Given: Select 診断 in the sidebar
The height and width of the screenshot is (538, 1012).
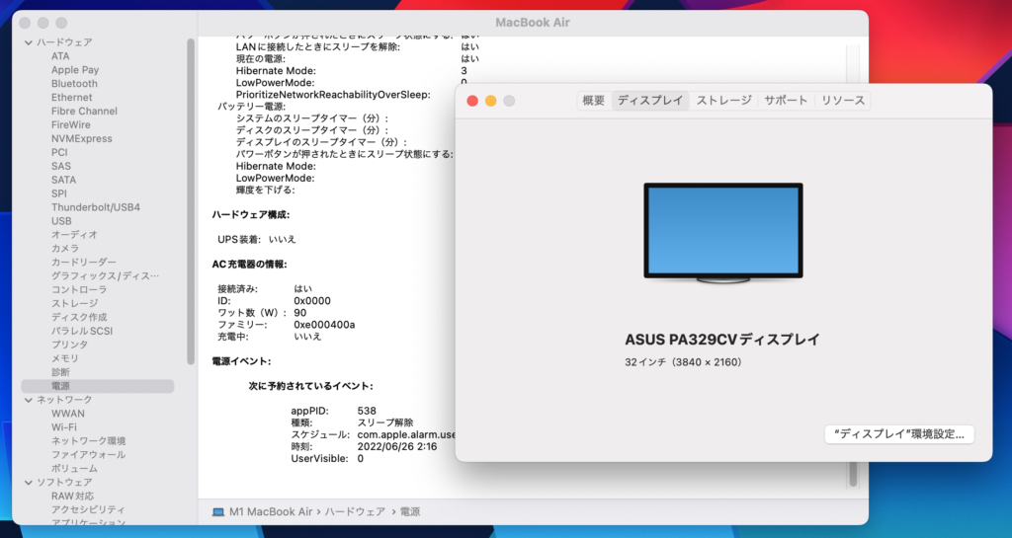Looking at the screenshot, I should [x=60, y=372].
